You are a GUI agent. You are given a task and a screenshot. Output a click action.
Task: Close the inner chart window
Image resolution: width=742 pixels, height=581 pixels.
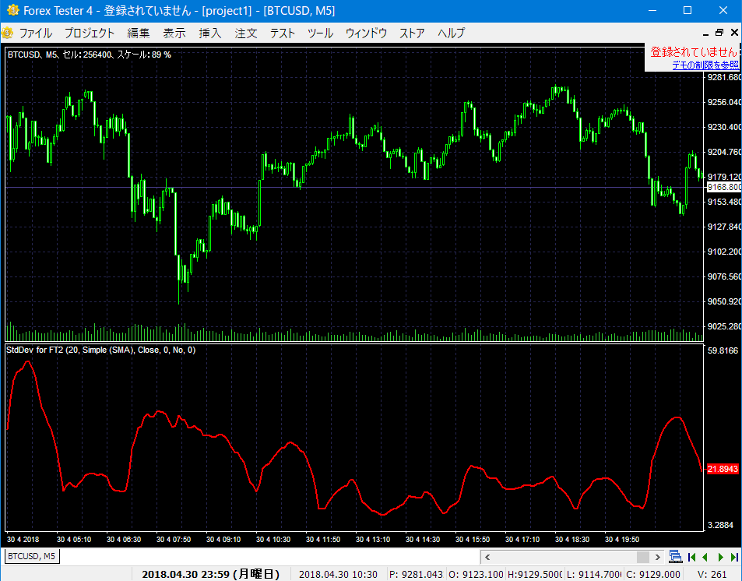pos(734,33)
